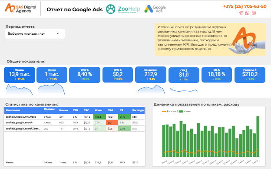Open the Viber contact icon
This screenshot has height=169, width=271.
(x=254, y=13)
